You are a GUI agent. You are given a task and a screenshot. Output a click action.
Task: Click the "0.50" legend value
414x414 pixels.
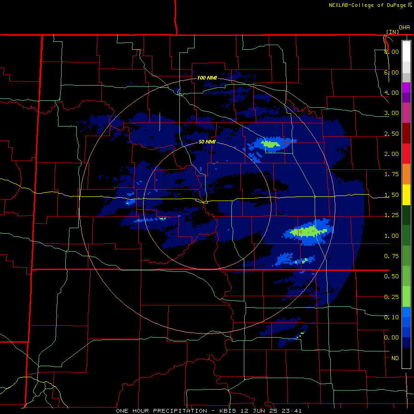click(391, 276)
